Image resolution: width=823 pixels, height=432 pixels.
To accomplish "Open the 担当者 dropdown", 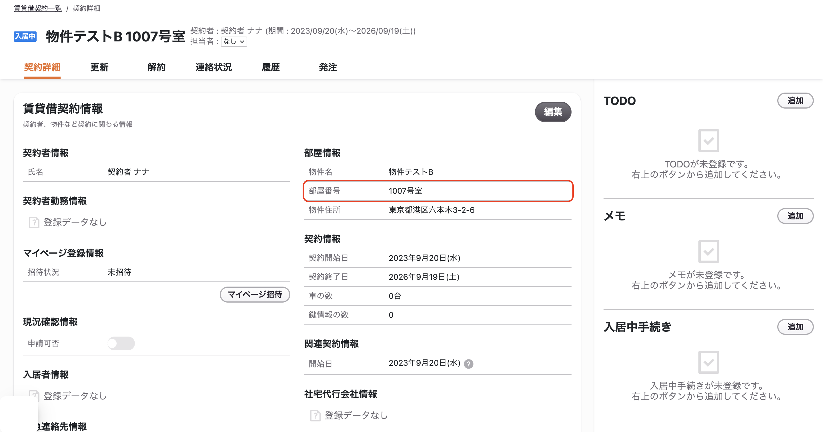I will coord(234,41).
